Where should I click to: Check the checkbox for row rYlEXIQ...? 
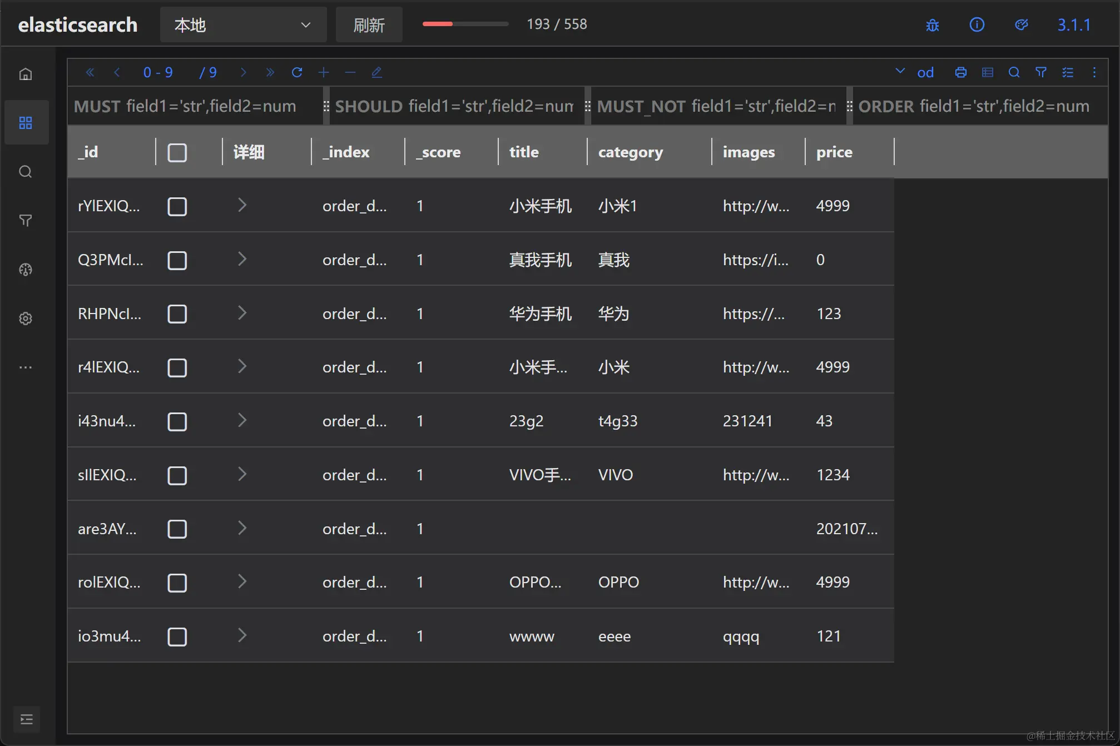177,206
